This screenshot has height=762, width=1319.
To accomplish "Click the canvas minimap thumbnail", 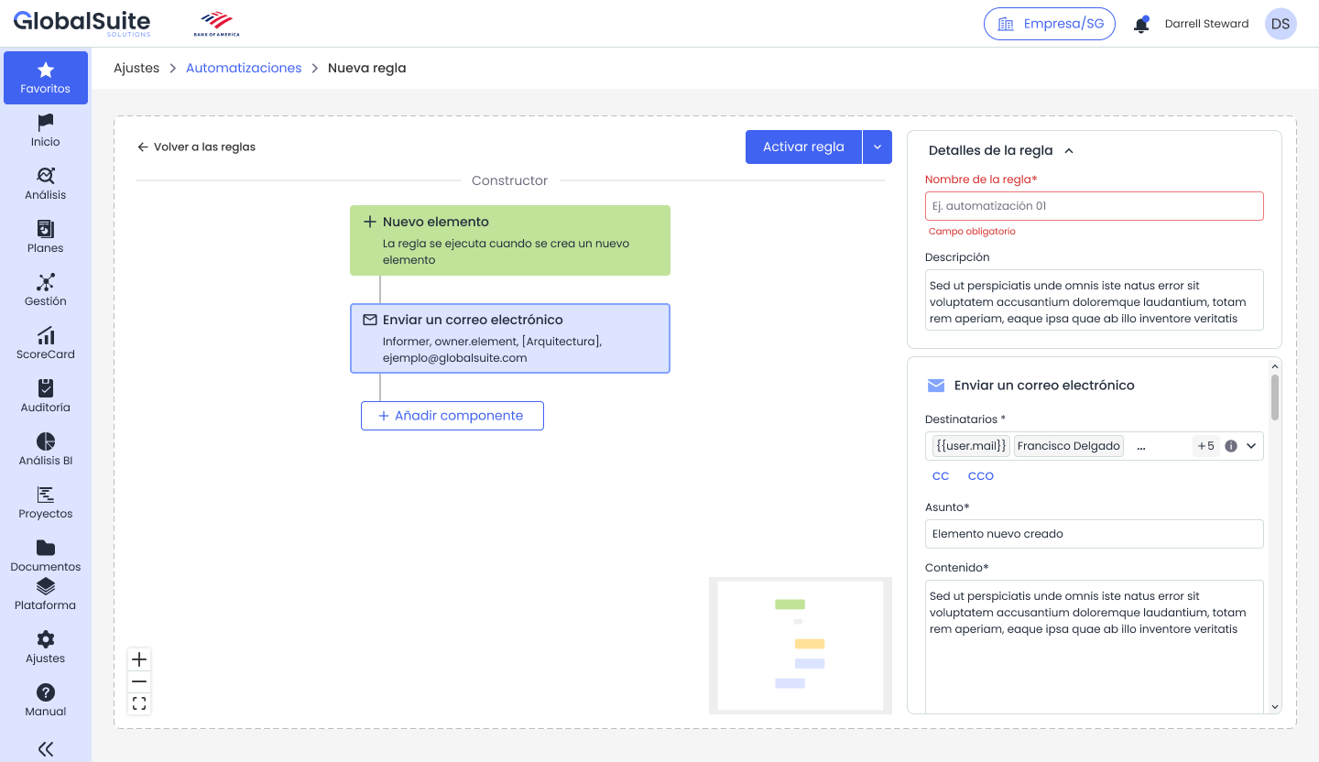I will 801,646.
